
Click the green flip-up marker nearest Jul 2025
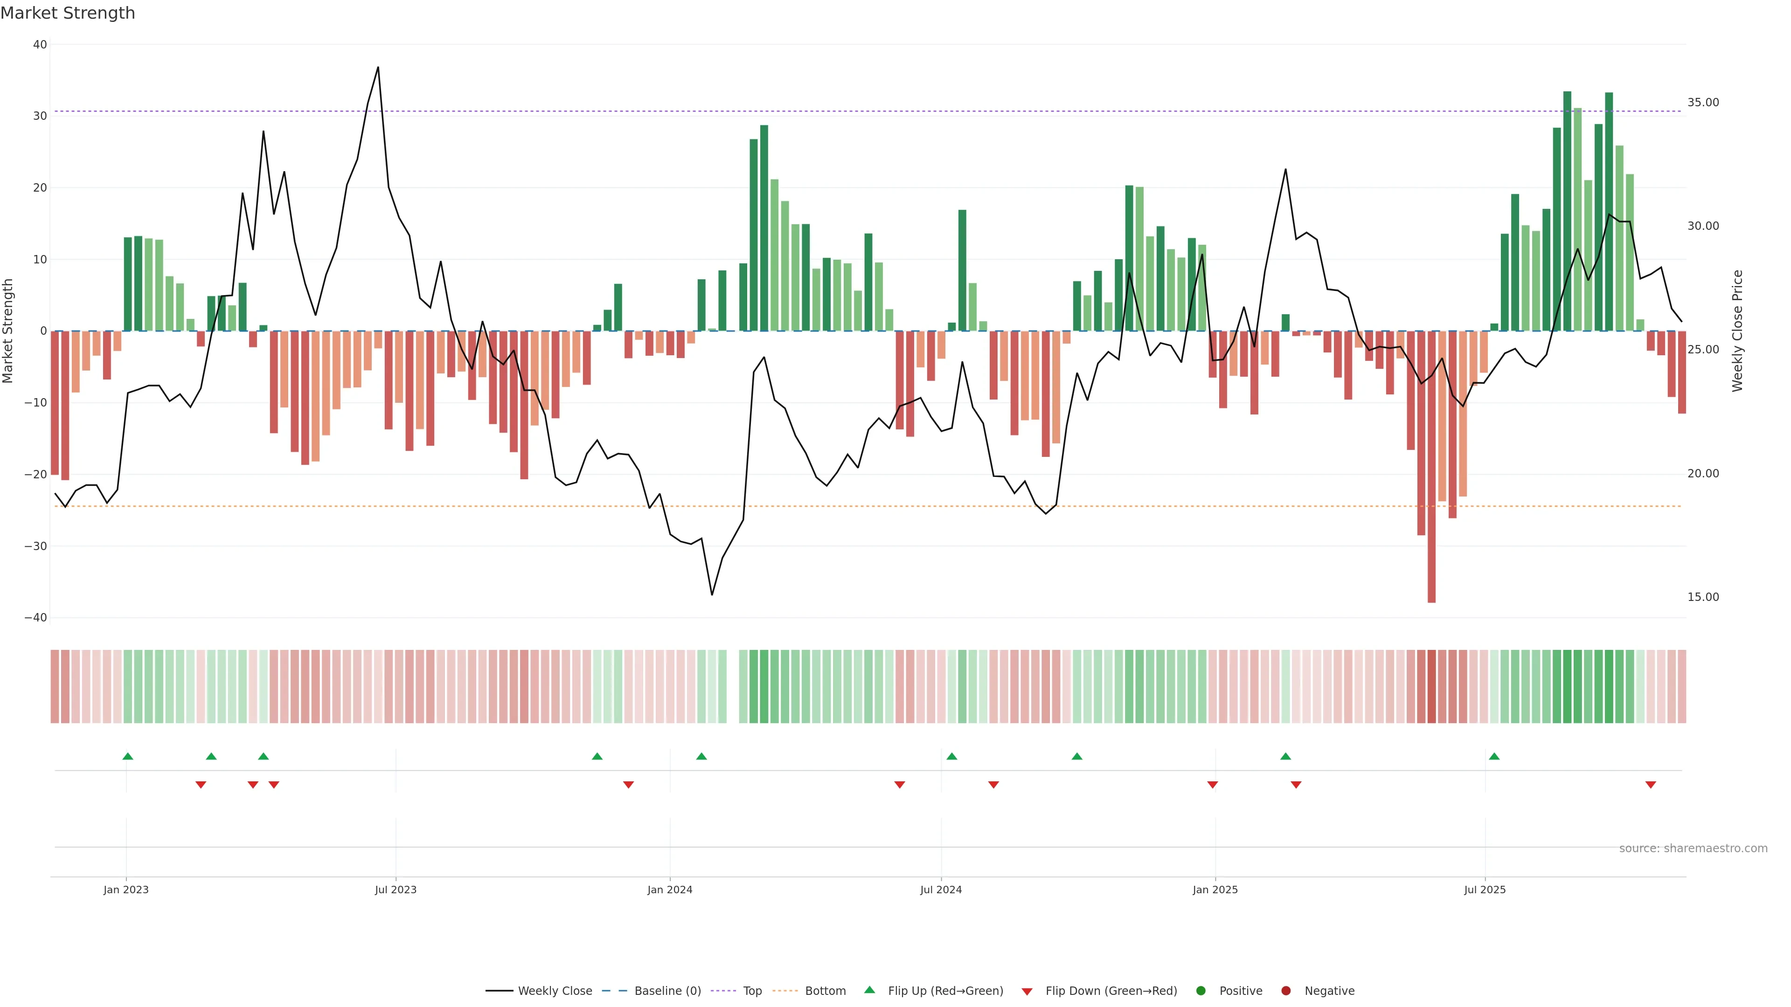tap(1494, 756)
